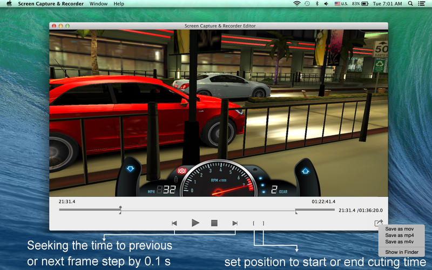The width and height of the screenshot is (432, 270).
Task: Click the 83% battery indicator
Action: tap(360, 4)
